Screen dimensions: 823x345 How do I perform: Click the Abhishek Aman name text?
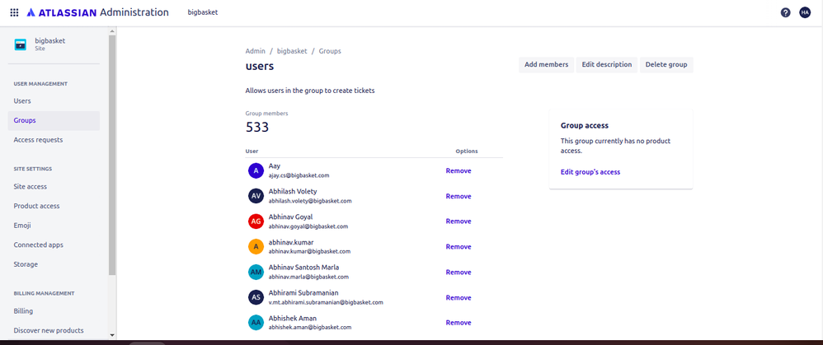(x=293, y=319)
